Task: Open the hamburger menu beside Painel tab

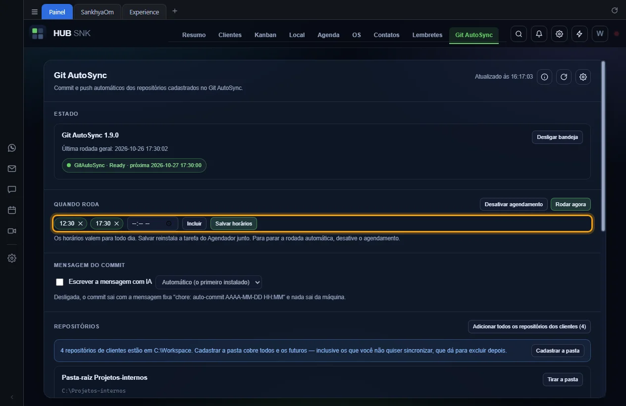Action: tap(34, 12)
